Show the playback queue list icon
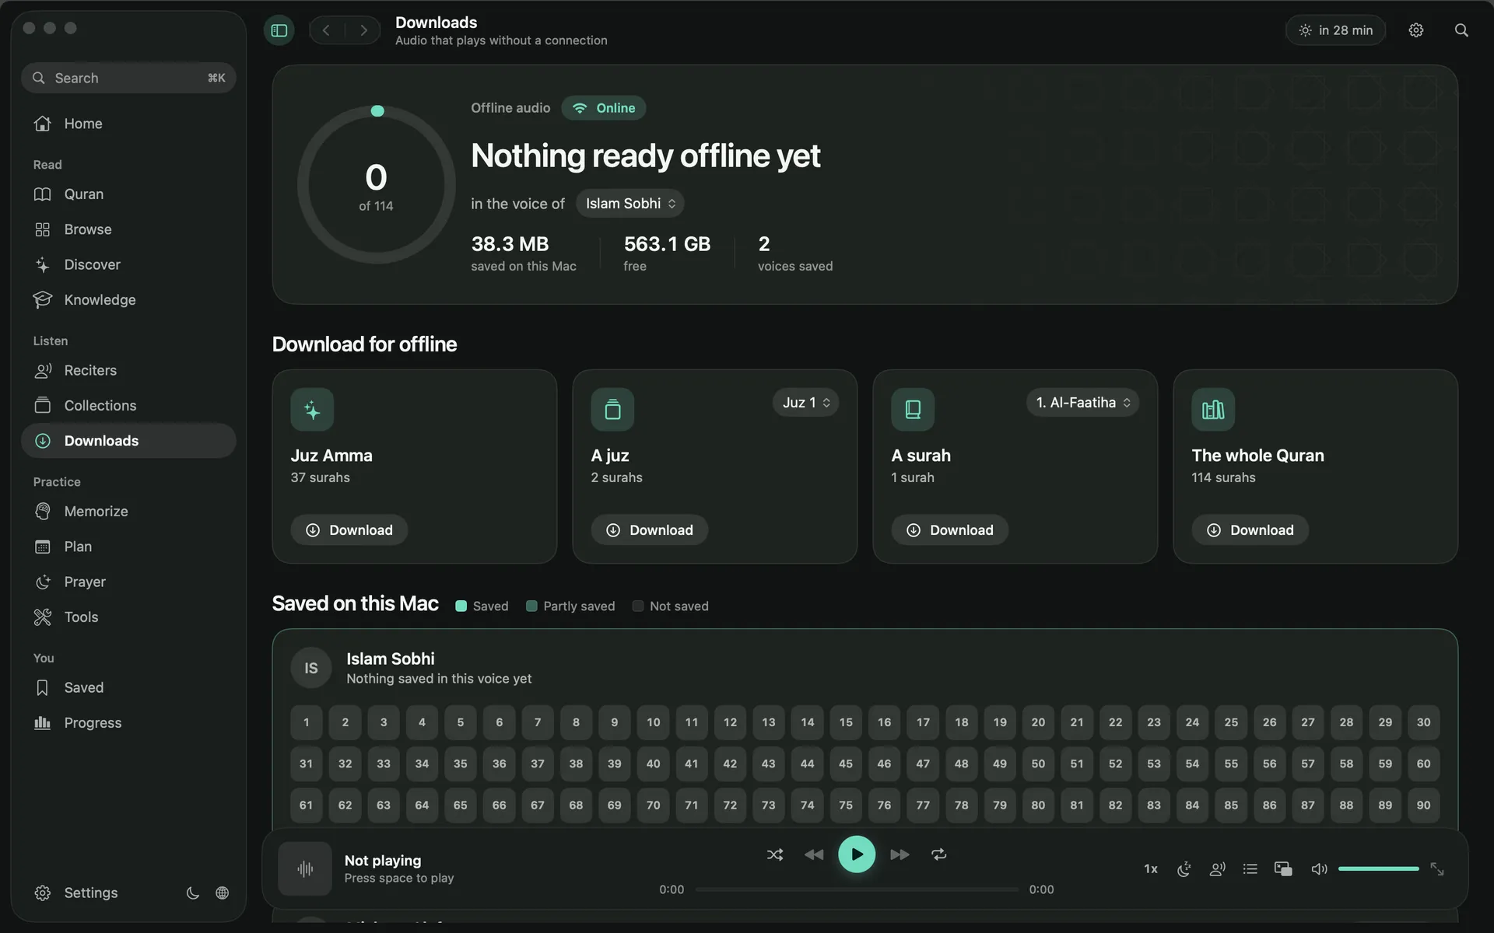Viewport: 1494px width, 933px height. pos(1250,868)
